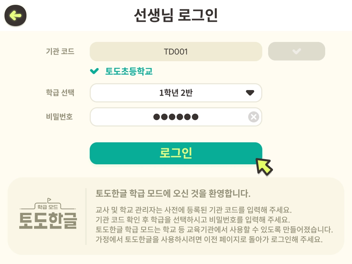Click the 비밀번호 label
352x264 pixels.
tap(59, 117)
